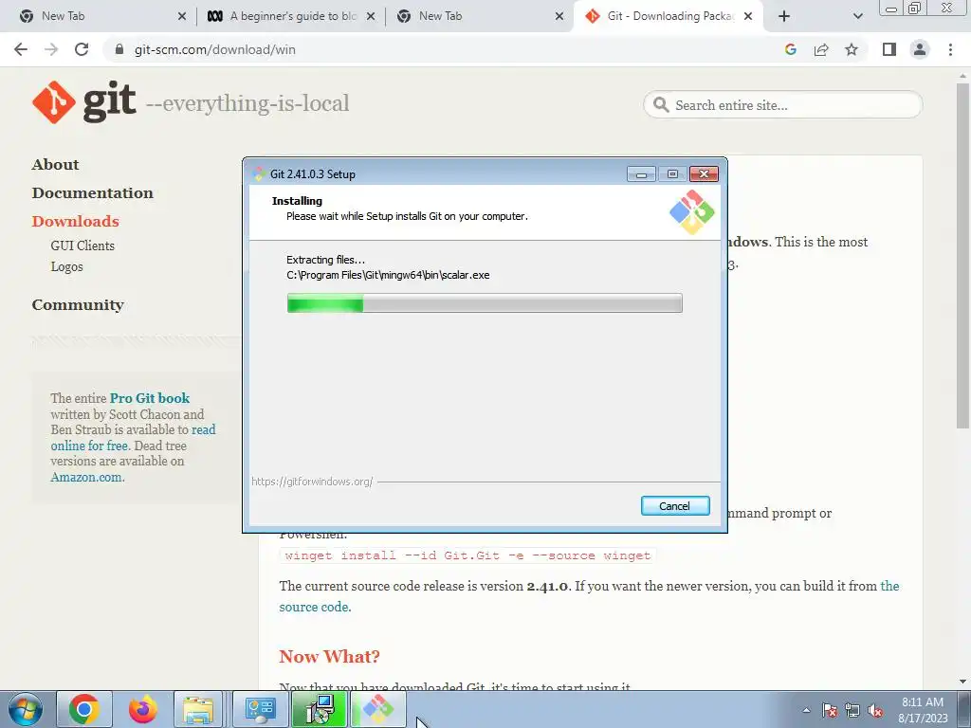The height and width of the screenshot is (728, 971).
Task: Click the winget install command text
Action: tap(467, 555)
